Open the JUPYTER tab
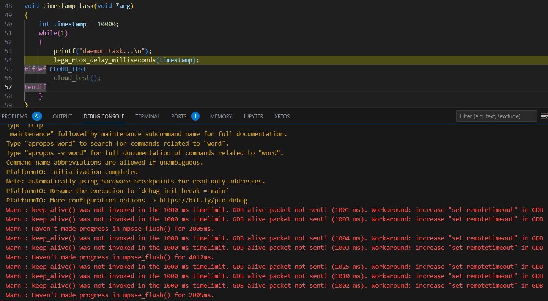Image resolution: width=548 pixels, height=301 pixels. tap(253, 116)
